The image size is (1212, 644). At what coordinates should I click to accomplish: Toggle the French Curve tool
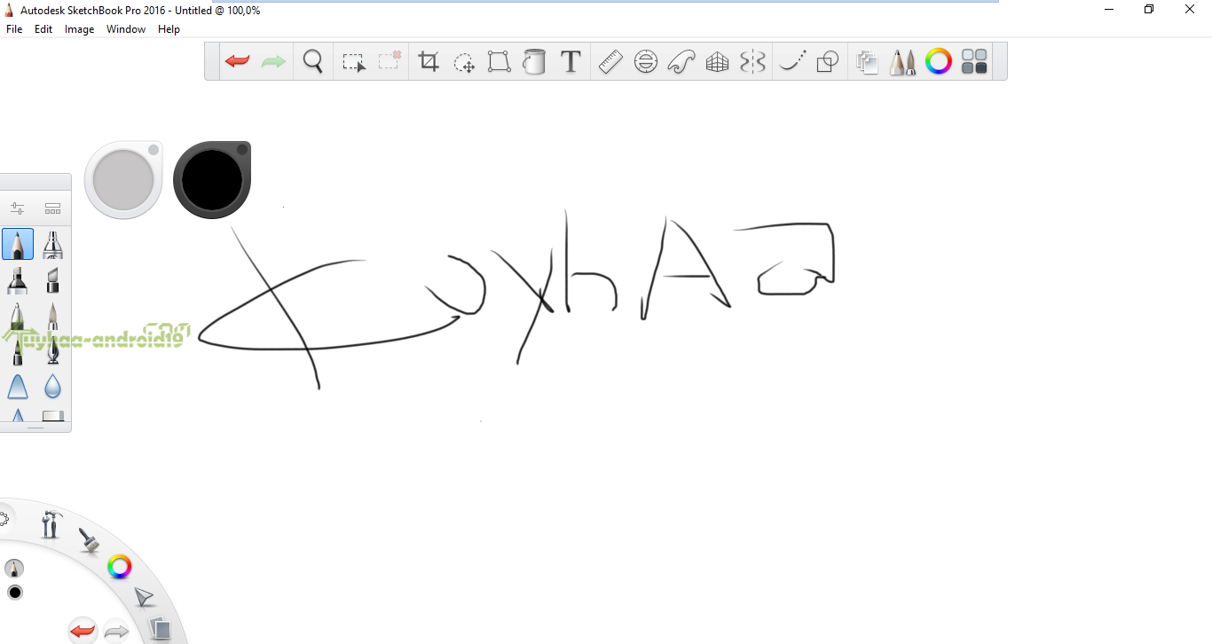(681, 61)
